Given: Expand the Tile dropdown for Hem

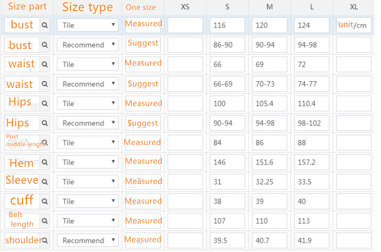Looking at the screenshot, I should click(x=88, y=162).
